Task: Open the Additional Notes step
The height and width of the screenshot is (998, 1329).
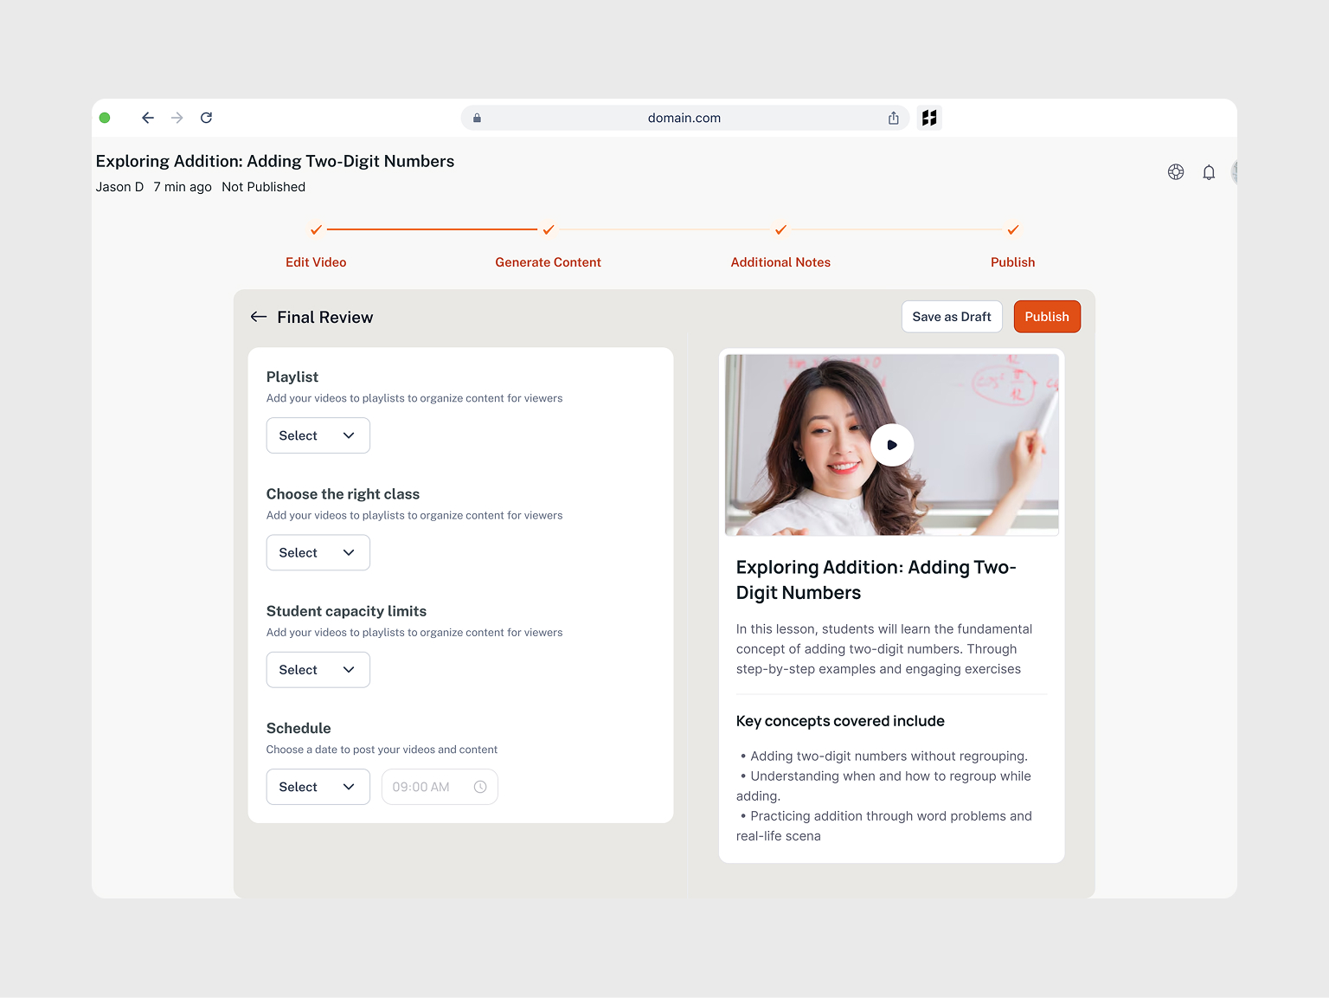Action: point(780,261)
